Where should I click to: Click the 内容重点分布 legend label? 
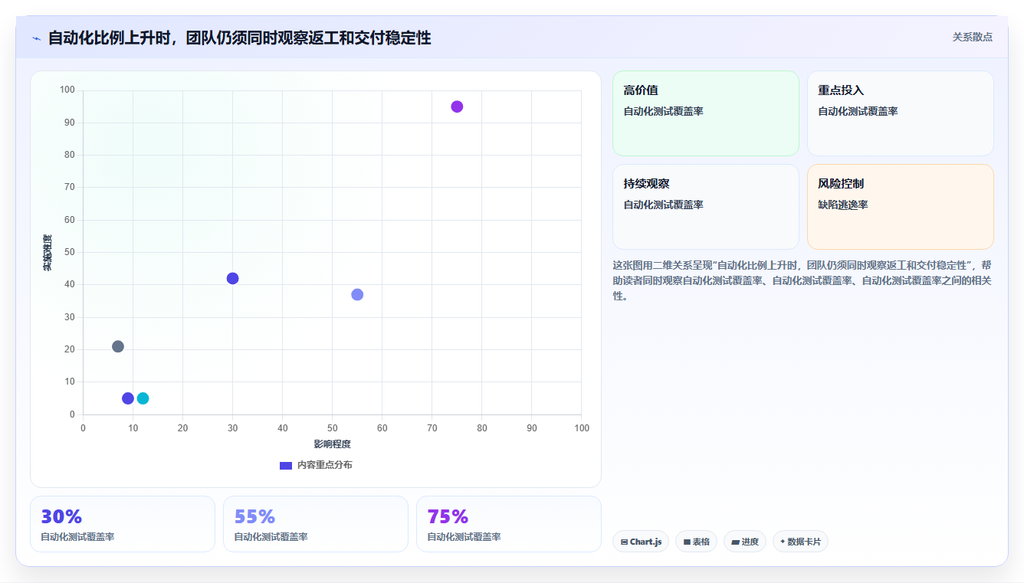[325, 465]
